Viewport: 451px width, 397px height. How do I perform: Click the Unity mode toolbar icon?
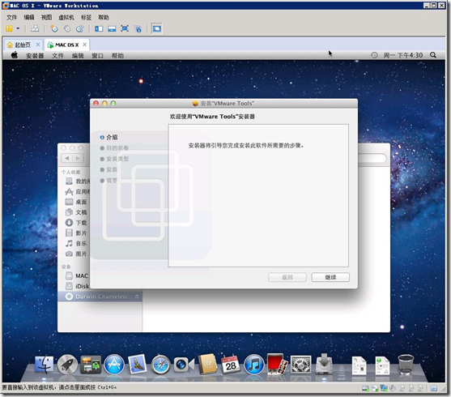pyautogui.click(x=138, y=28)
